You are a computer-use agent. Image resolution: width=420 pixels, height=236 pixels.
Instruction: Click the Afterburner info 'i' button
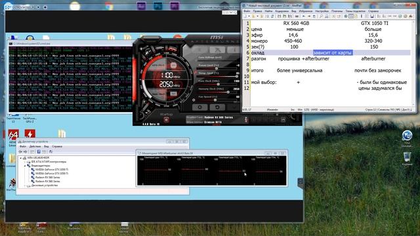click(x=234, y=50)
